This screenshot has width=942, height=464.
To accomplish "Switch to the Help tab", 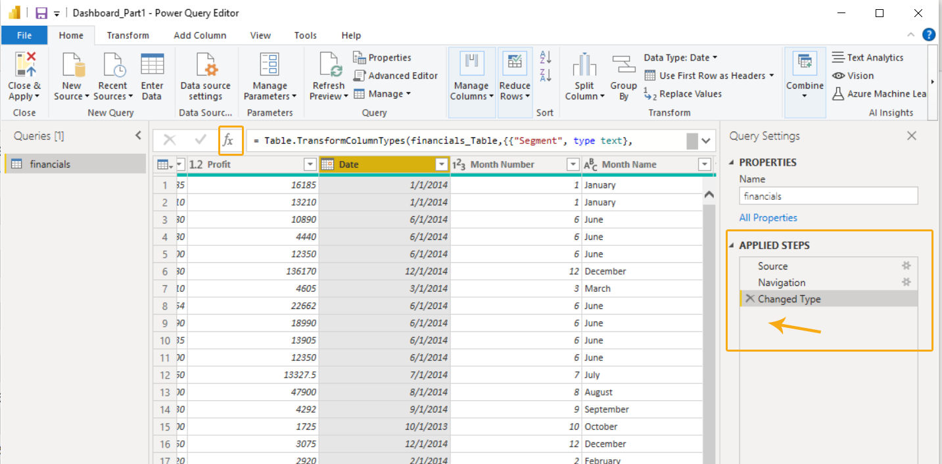I will coord(351,35).
